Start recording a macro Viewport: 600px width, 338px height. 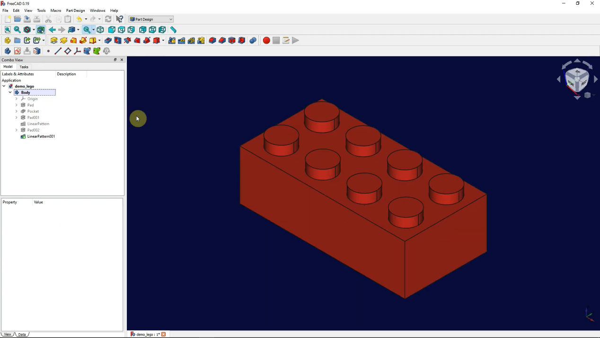266,40
